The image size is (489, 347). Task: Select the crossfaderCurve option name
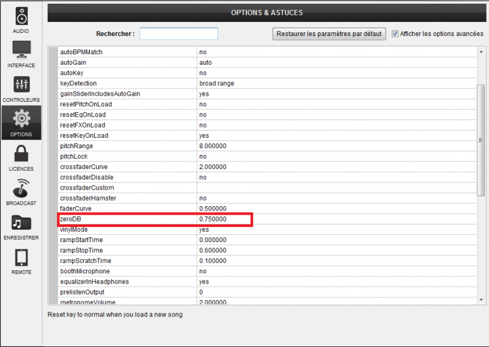pyautogui.click(x=84, y=167)
